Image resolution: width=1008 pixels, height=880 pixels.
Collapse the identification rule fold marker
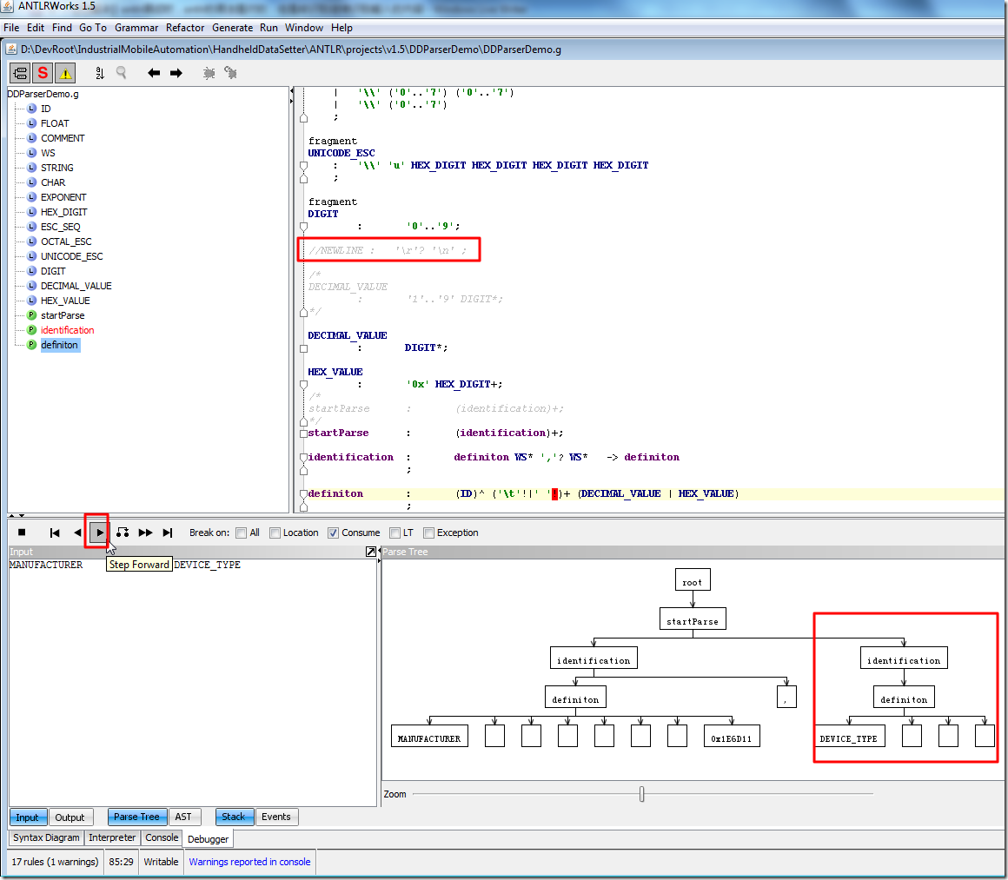(303, 458)
